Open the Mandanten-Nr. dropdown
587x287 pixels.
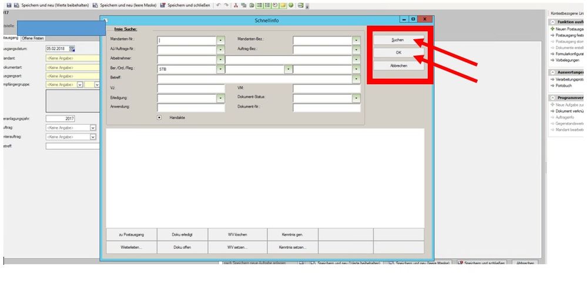coord(221,40)
